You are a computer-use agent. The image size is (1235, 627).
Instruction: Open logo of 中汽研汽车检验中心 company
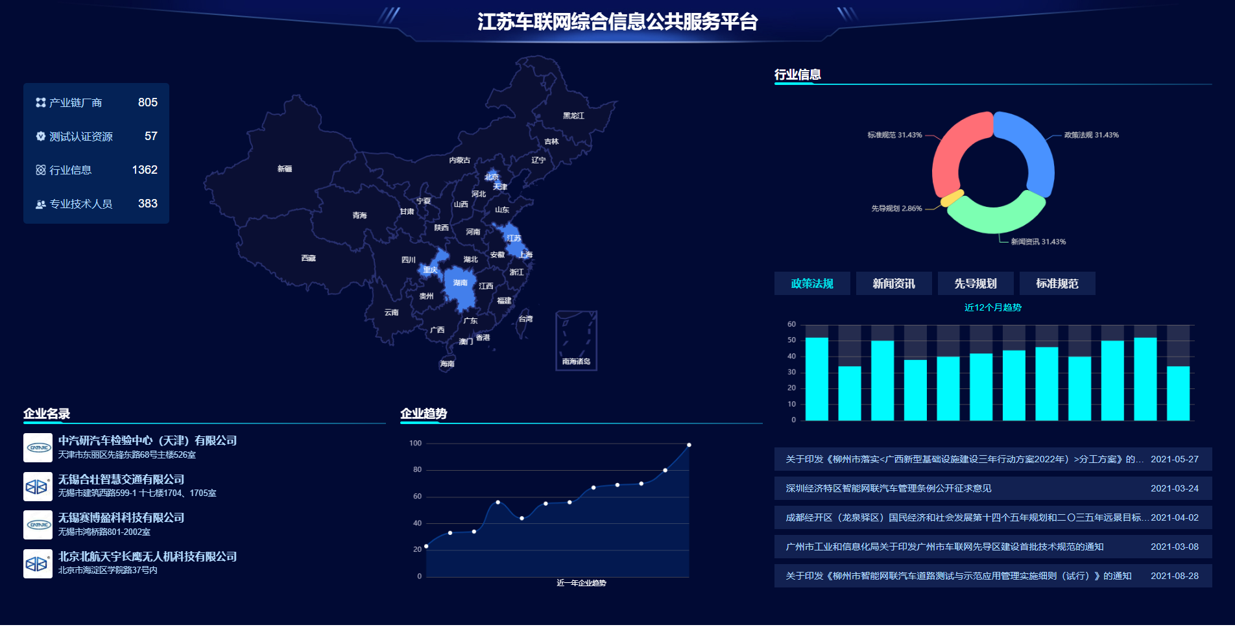point(38,447)
